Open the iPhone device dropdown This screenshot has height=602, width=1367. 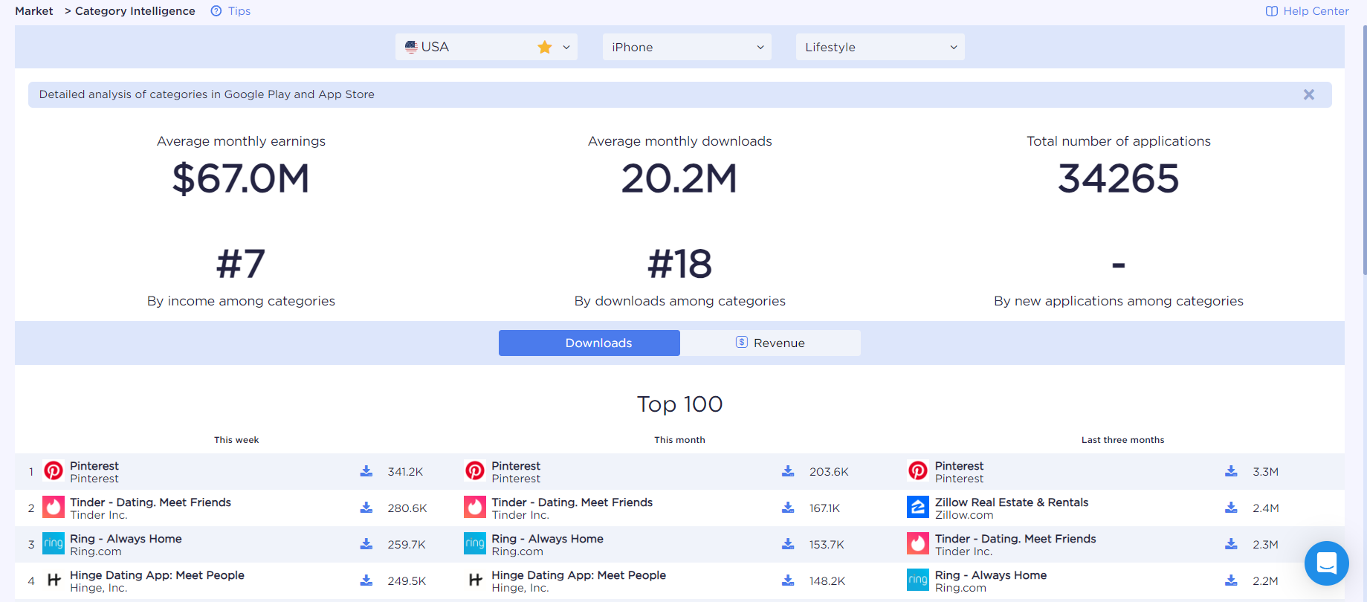click(687, 47)
